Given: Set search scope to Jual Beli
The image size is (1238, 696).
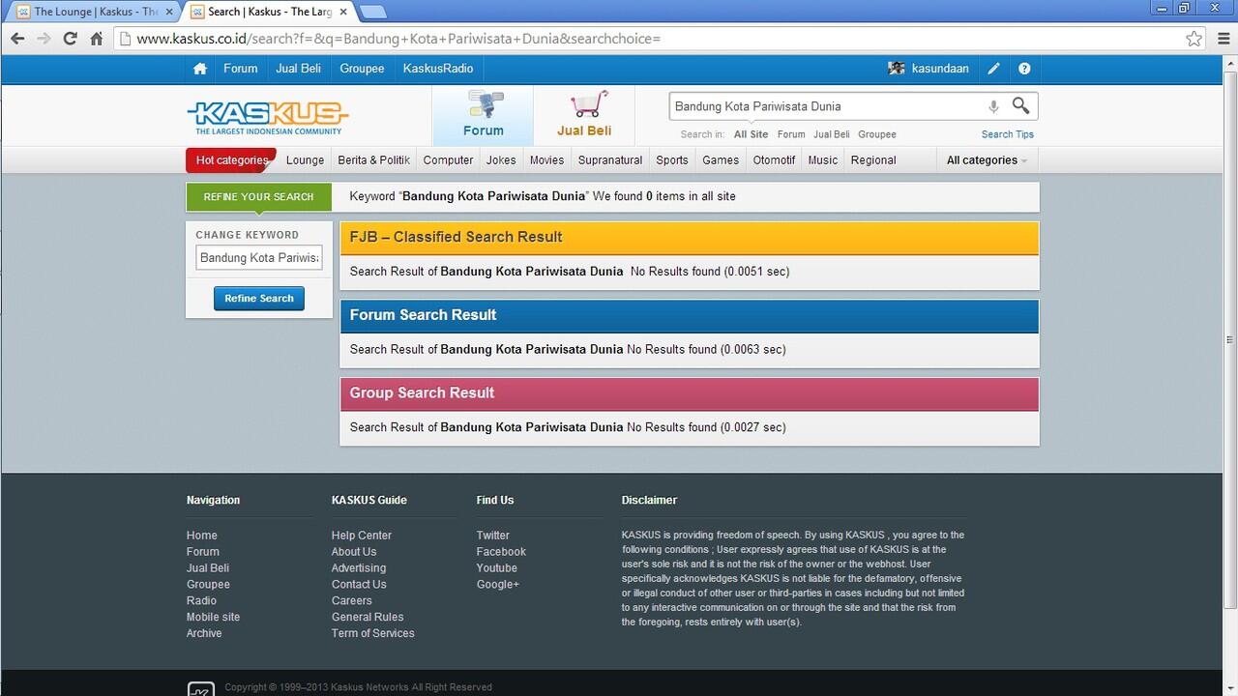Looking at the screenshot, I should point(832,134).
